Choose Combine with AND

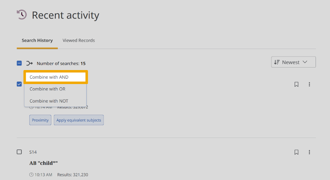pyautogui.click(x=55, y=77)
